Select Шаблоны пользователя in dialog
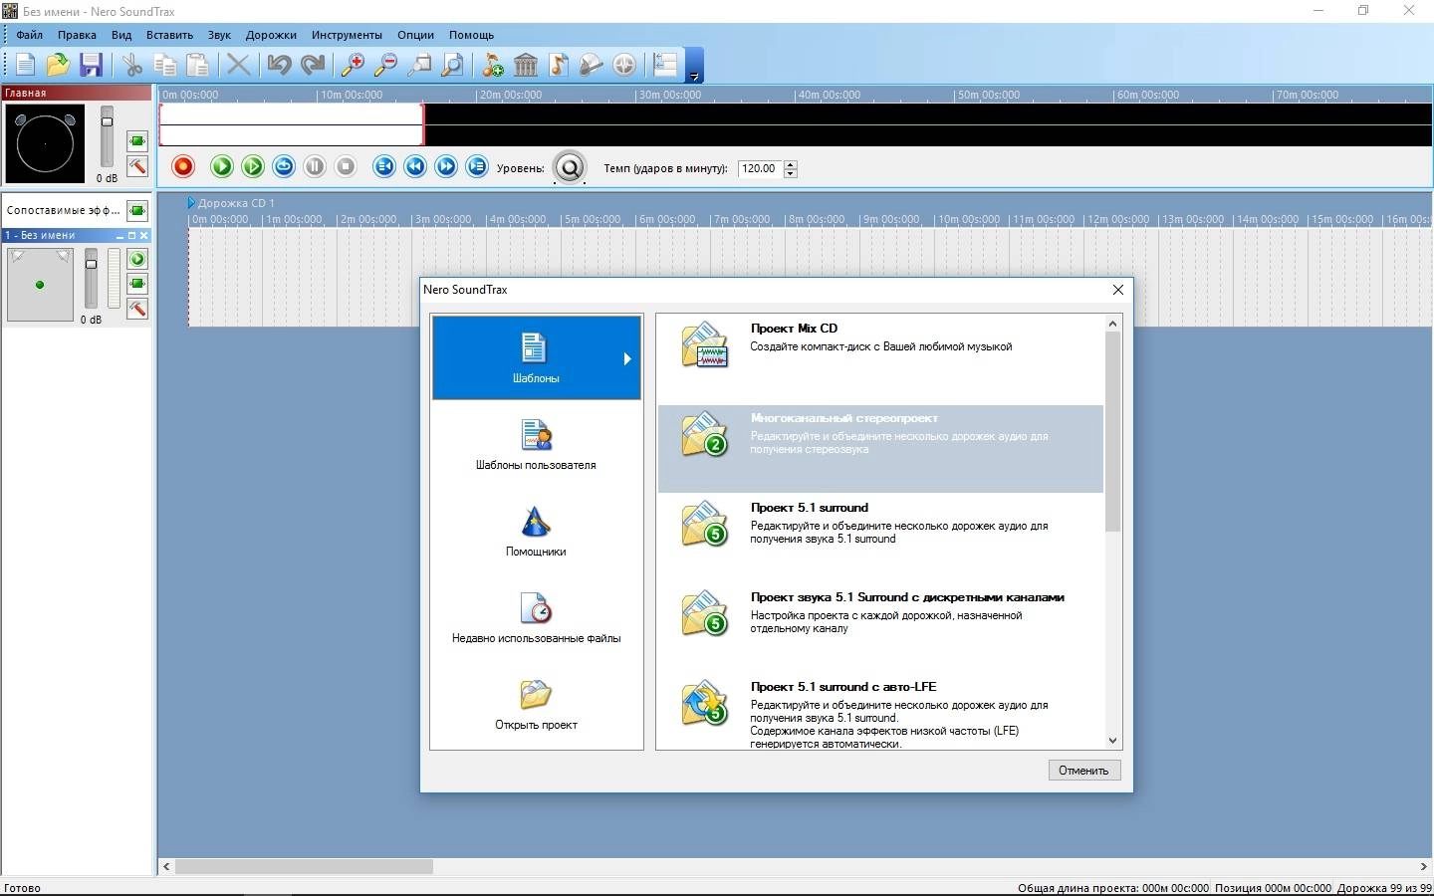The height and width of the screenshot is (896, 1434). tap(536, 445)
